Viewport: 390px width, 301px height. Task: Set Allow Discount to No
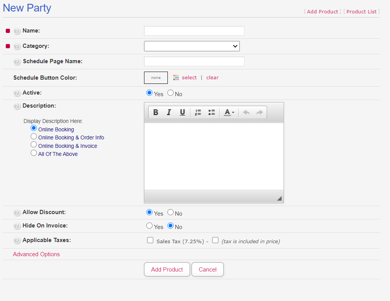(170, 212)
